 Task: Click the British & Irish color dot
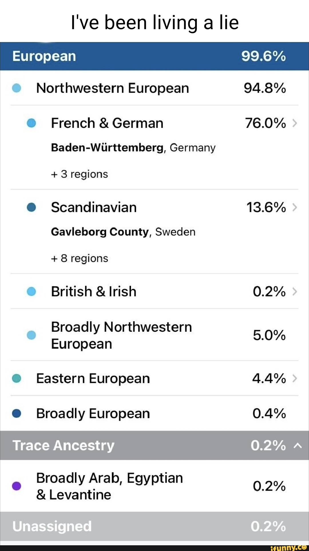[x=31, y=291]
